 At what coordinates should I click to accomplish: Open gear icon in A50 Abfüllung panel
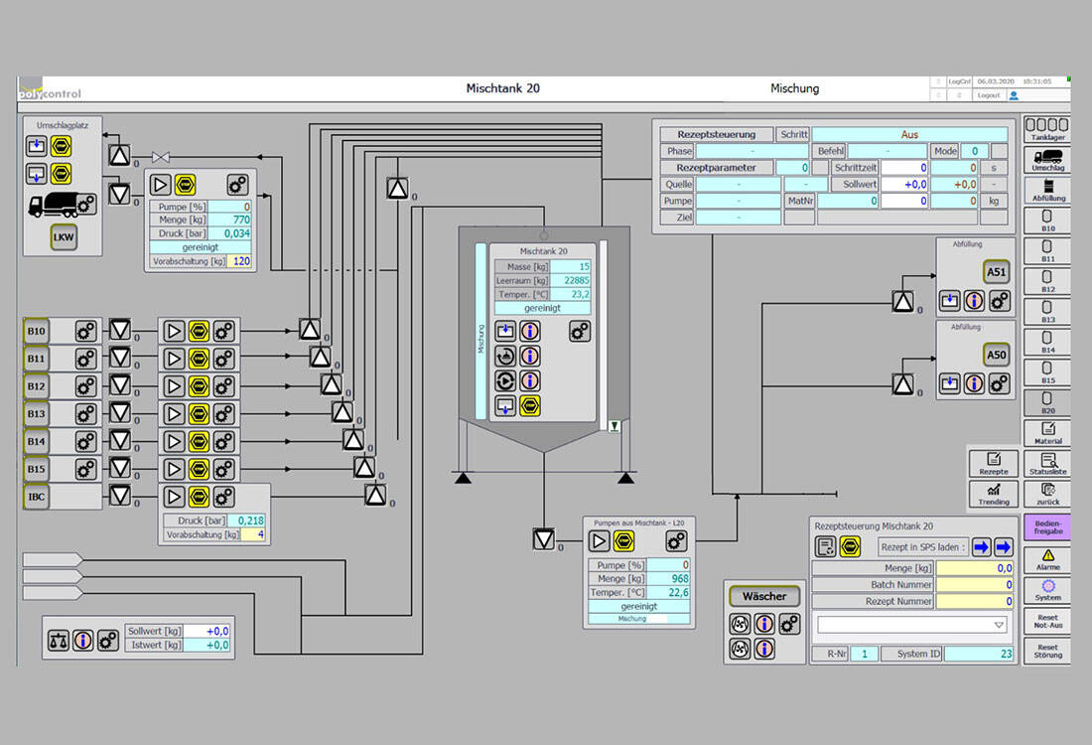coord(999,383)
